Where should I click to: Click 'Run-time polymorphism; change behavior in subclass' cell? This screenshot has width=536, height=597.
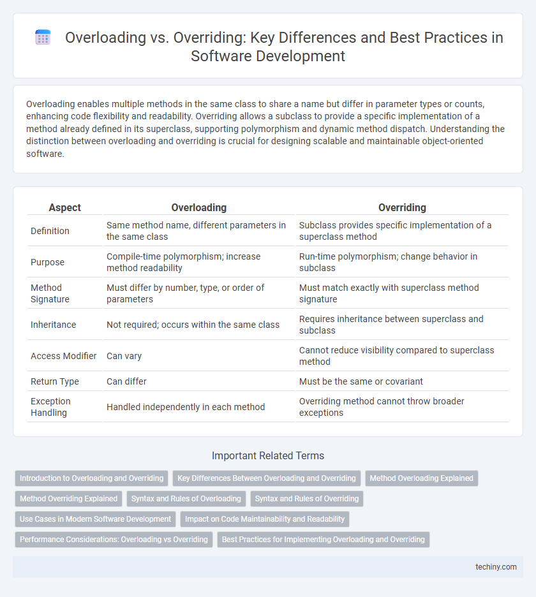click(x=402, y=262)
